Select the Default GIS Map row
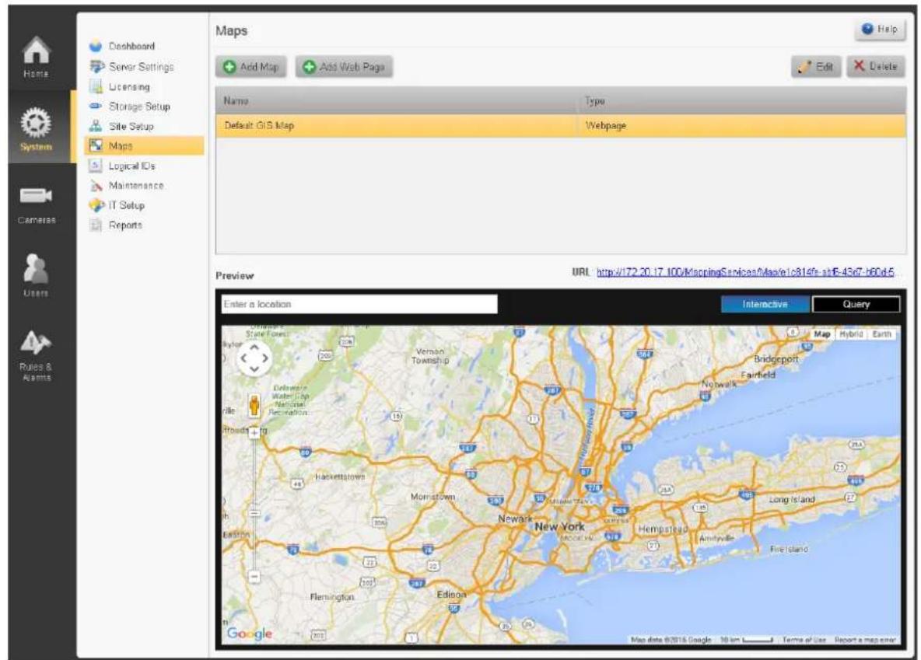This screenshot has width=921, height=660. click(x=561, y=126)
